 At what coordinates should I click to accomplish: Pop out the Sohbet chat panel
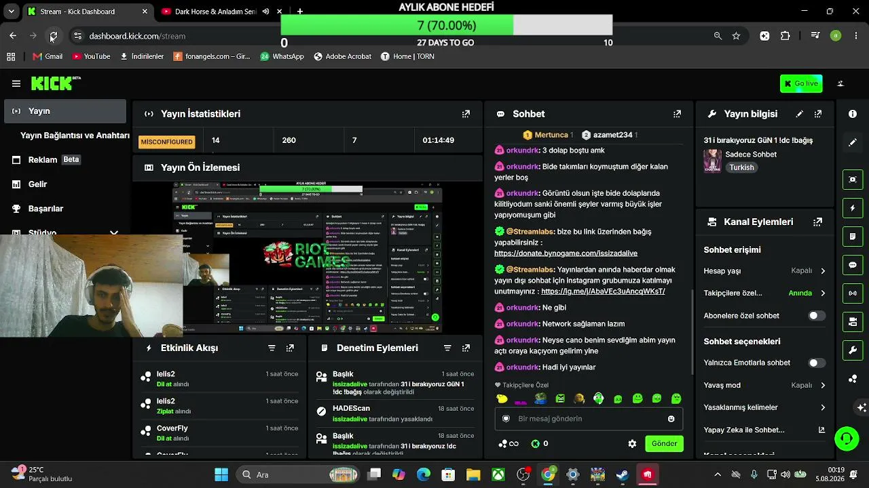(677, 114)
